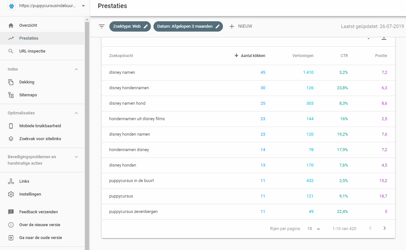406x250 pixels.
Task: Go to next page of results
Action: (x=384, y=228)
